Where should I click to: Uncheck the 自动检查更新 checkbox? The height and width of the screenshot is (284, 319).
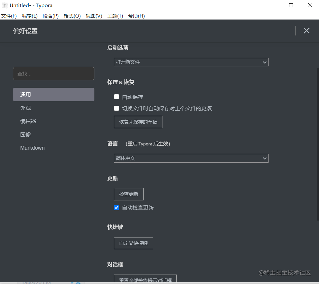tap(117, 208)
